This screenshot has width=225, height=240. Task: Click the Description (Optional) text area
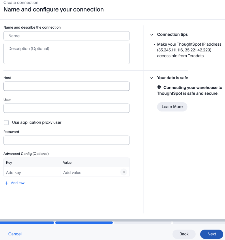click(67, 53)
